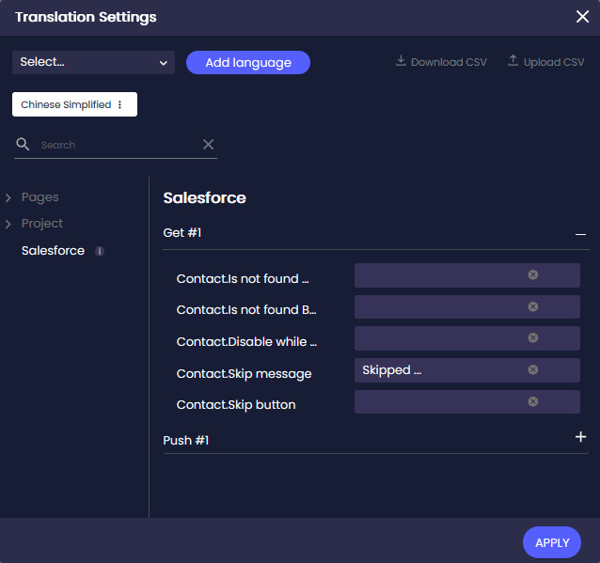Screen dimensions: 600x563
Task: Click the APPLY button
Action: [x=552, y=542]
